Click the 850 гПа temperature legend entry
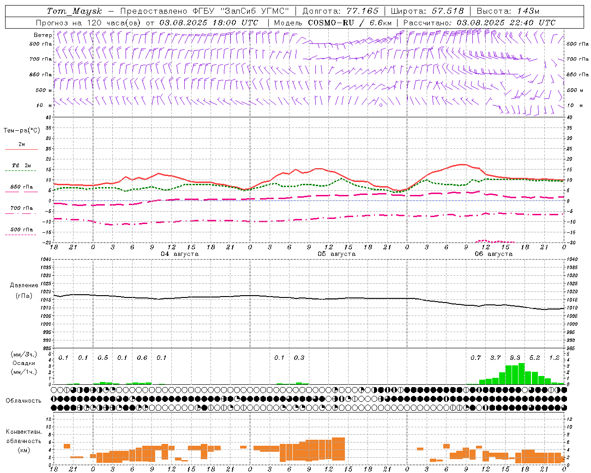Viewport: 591px width, 473px height. pyautogui.click(x=22, y=187)
